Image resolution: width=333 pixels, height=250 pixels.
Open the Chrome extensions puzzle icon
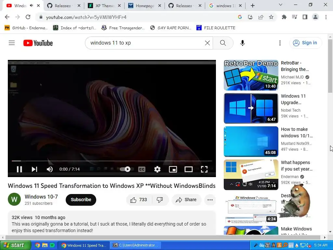coord(284,17)
